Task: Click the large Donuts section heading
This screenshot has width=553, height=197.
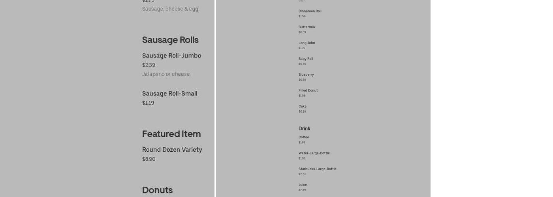Action: point(157,190)
